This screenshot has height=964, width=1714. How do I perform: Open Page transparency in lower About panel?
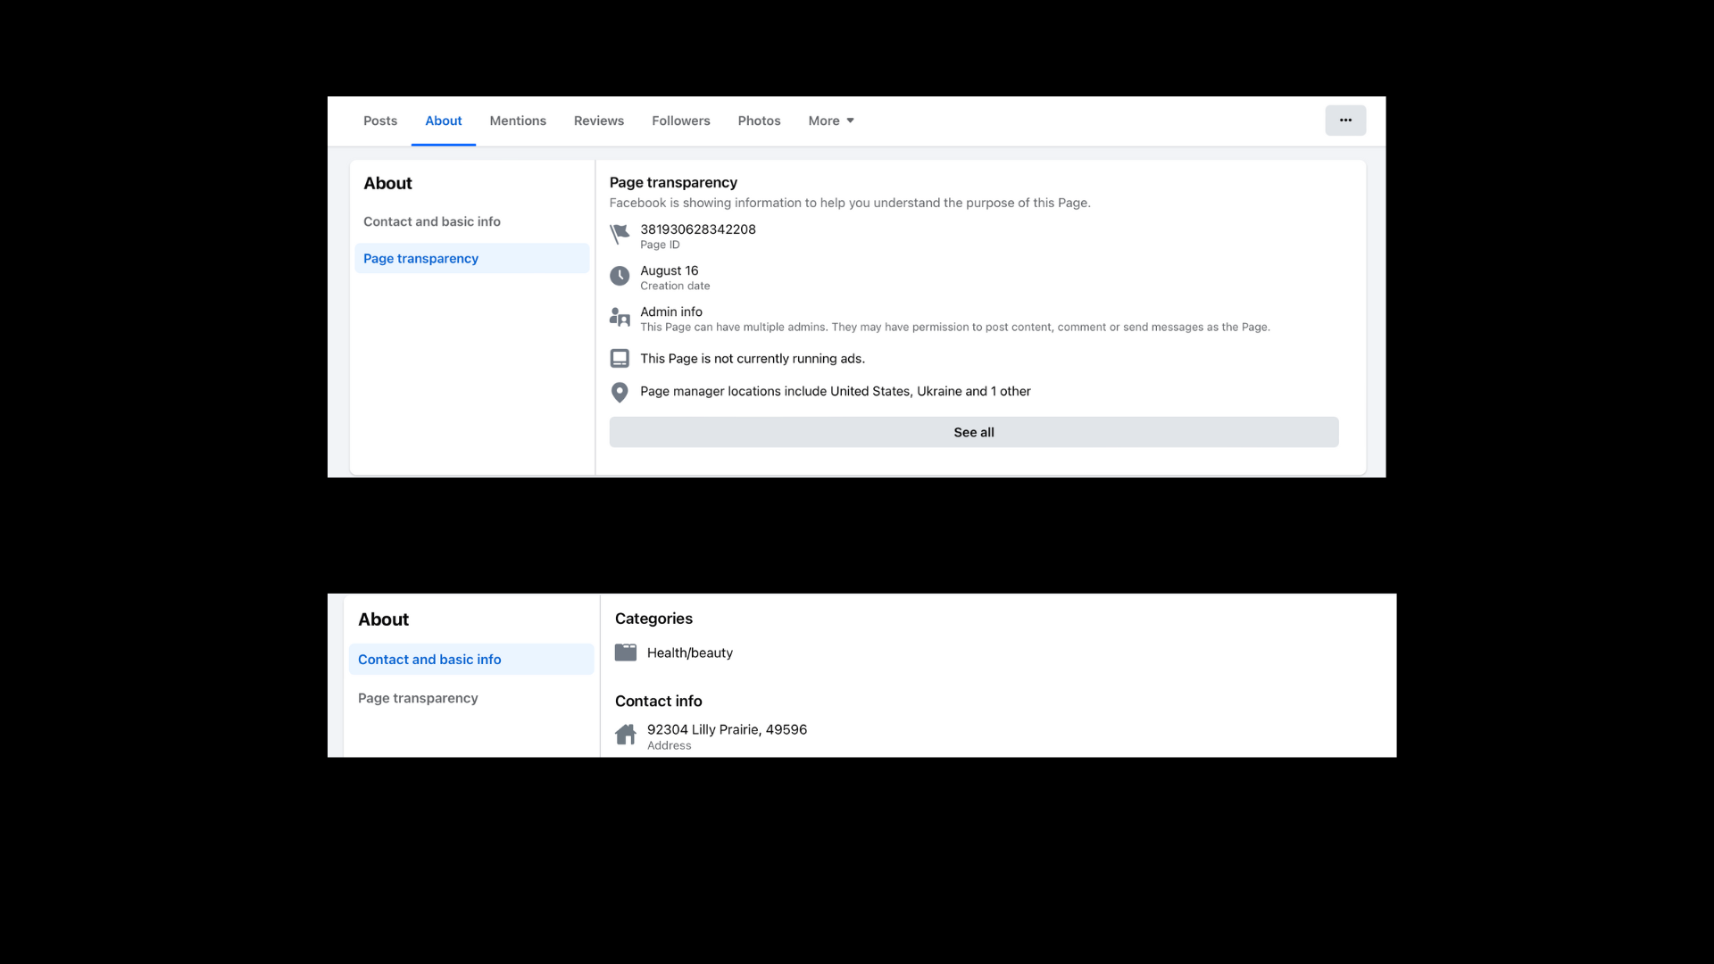pos(418,698)
